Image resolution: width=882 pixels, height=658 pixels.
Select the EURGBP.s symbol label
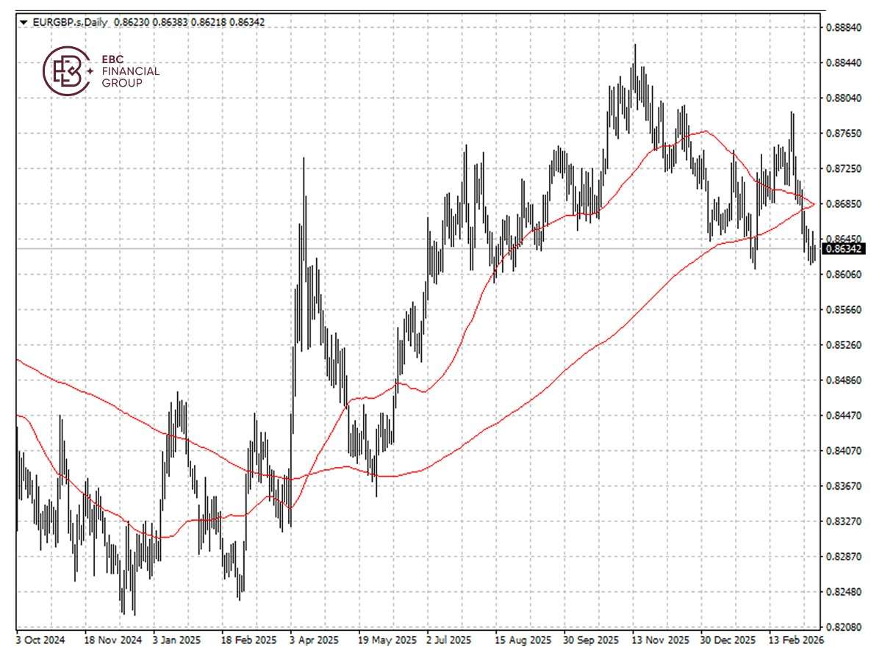coord(57,23)
